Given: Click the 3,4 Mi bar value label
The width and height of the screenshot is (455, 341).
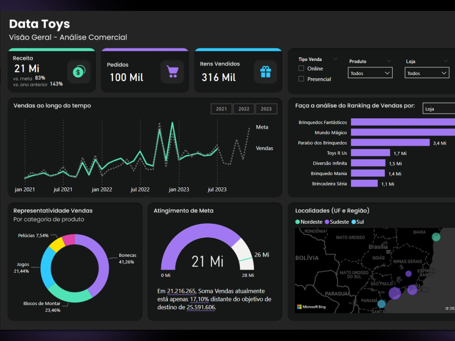Looking at the screenshot, I should tap(440, 143).
